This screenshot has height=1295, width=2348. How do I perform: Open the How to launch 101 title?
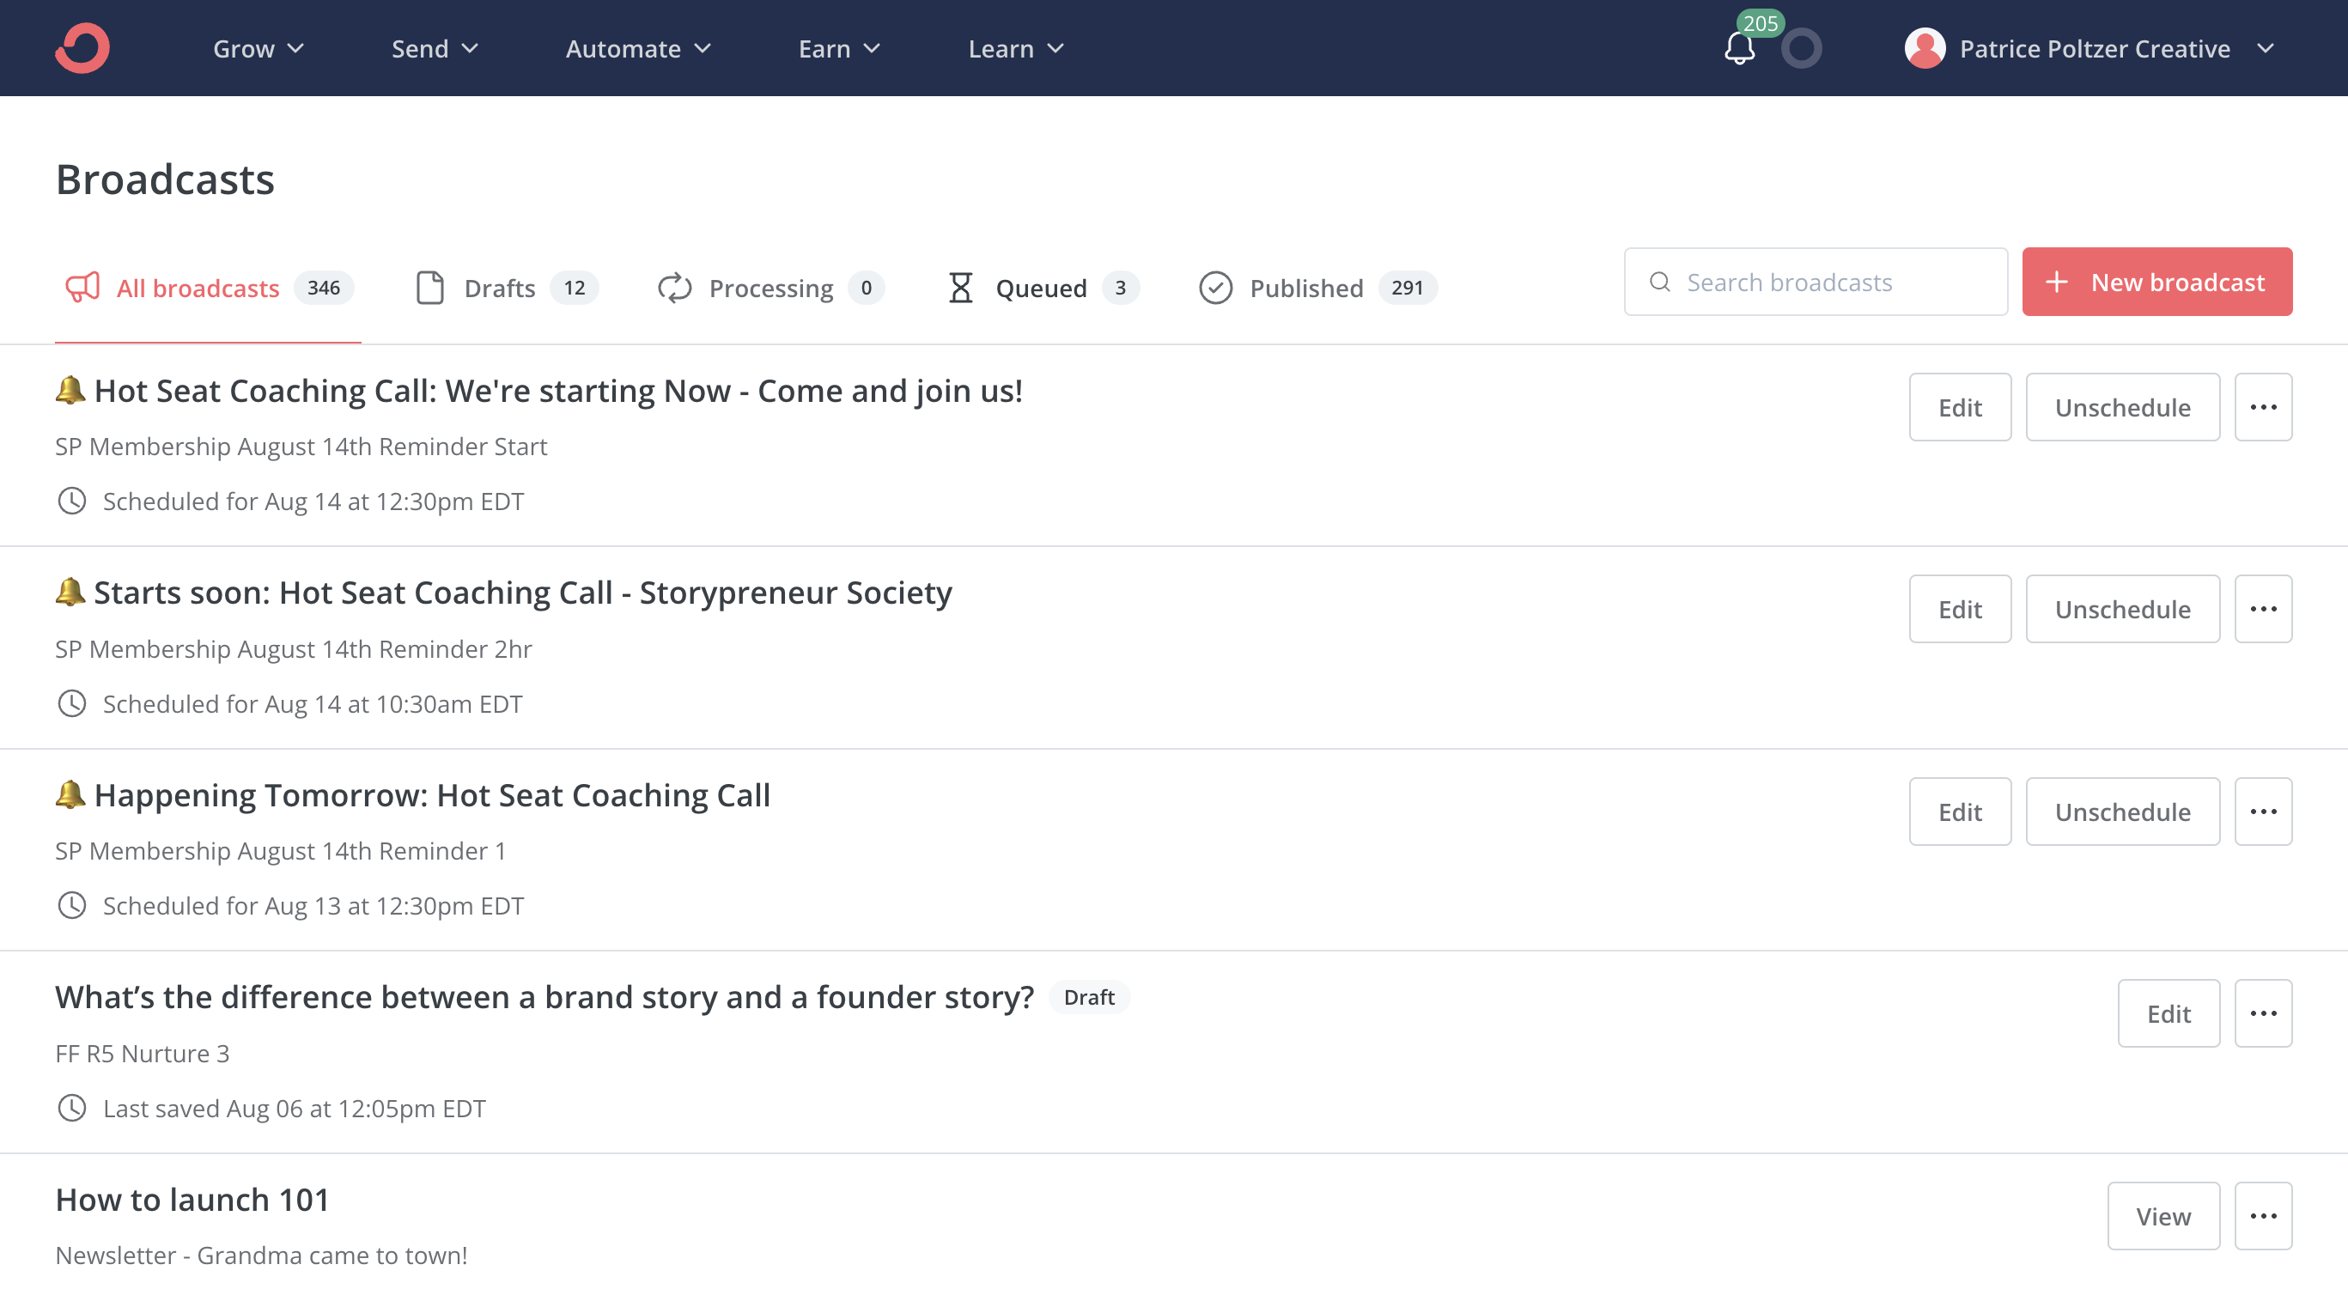[x=192, y=1201]
